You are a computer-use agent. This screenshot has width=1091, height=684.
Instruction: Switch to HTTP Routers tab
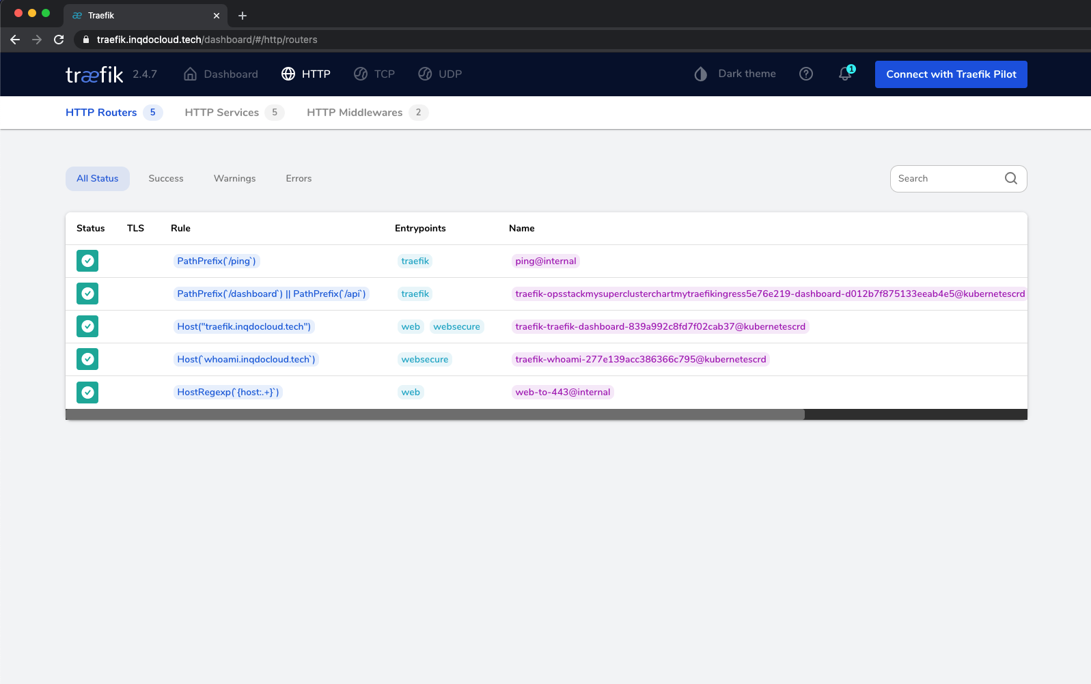click(x=114, y=113)
